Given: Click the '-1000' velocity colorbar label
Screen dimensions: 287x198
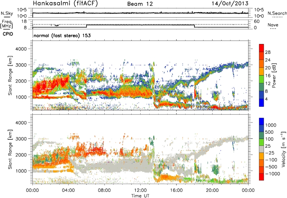Looking at the screenshot, I should (x=272, y=174).
